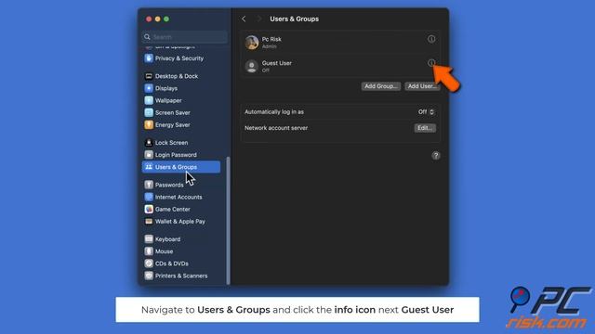
Task: Open the CDs & DVDs icon
Action: point(149,263)
